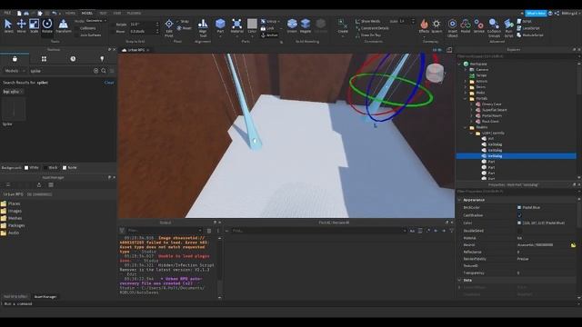Click the Toolbox search magnifier icon
The image size is (582, 327).
(x=104, y=71)
